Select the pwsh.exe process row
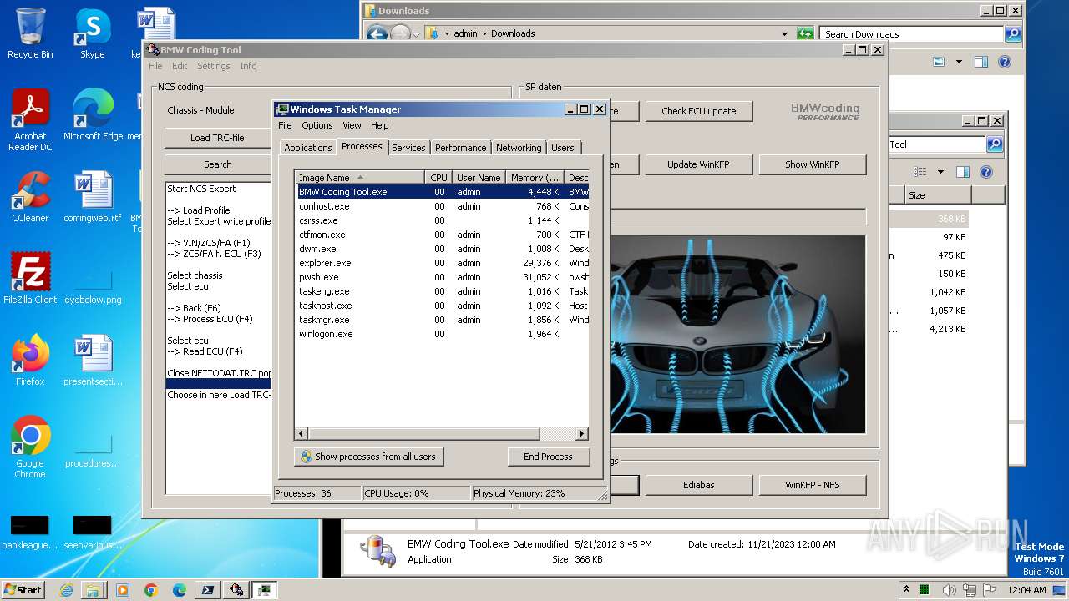The image size is (1069, 601). tap(443, 277)
